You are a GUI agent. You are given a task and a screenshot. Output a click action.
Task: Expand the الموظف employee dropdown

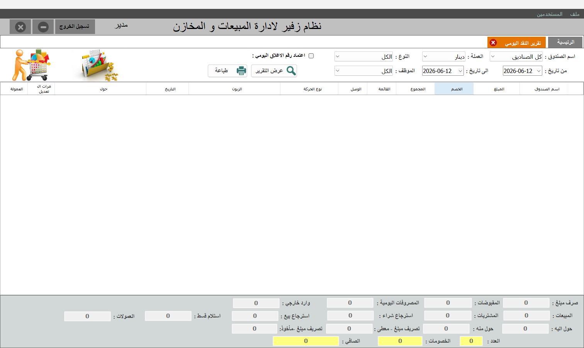(338, 71)
